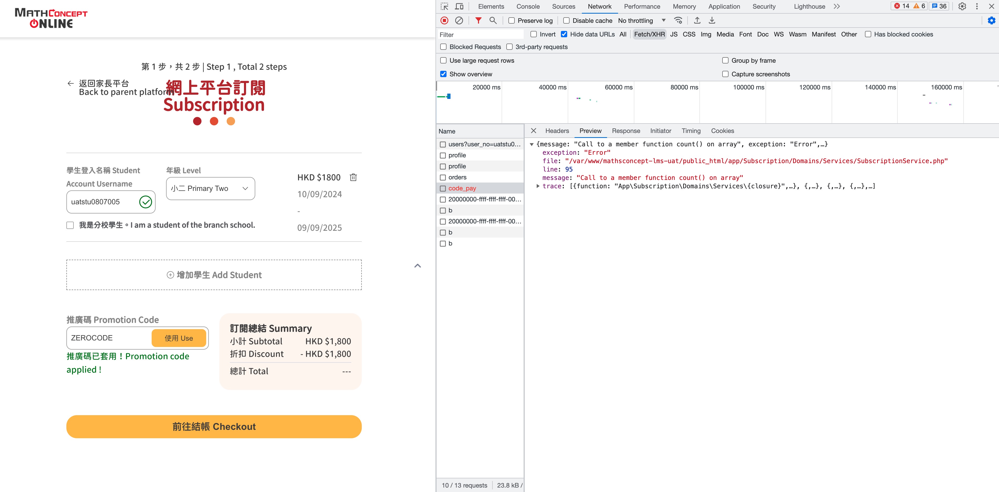Image resolution: width=999 pixels, height=492 pixels.
Task: Check the branch school student checkbox
Action: click(x=70, y=225)
